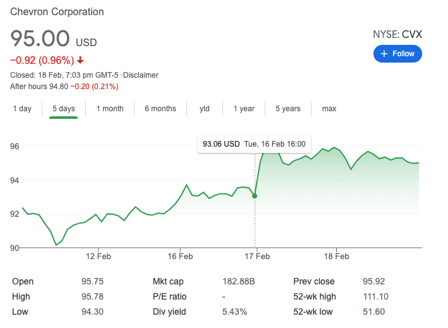The image size is (448, 328).
Task: Click the NYSE: CVX ticker label
Action: click(x=397, y=35)
